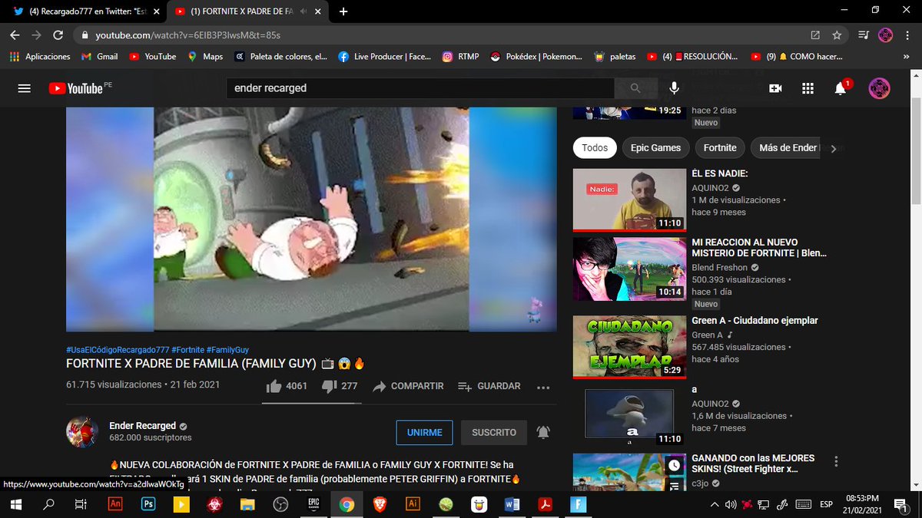Open the ÉL ES NADIE video thumbnail
Screen dimensions: 922x518
[x=629, y=200]
